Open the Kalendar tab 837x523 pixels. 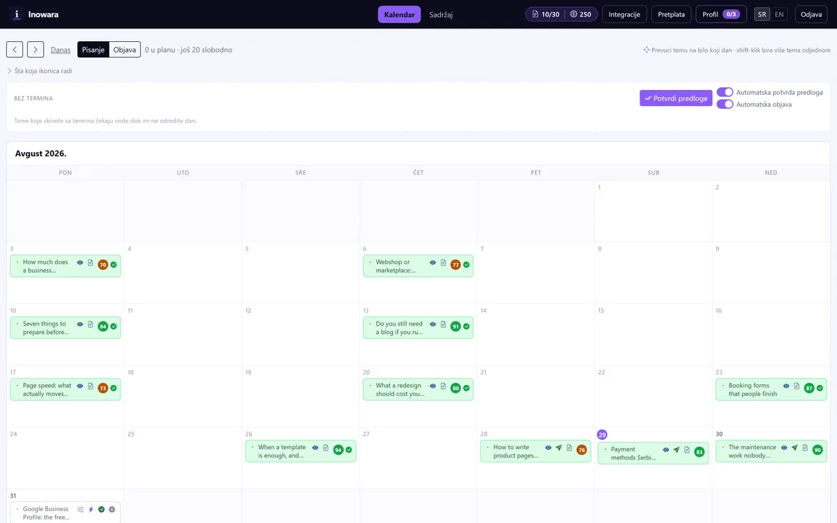point(399,14)
